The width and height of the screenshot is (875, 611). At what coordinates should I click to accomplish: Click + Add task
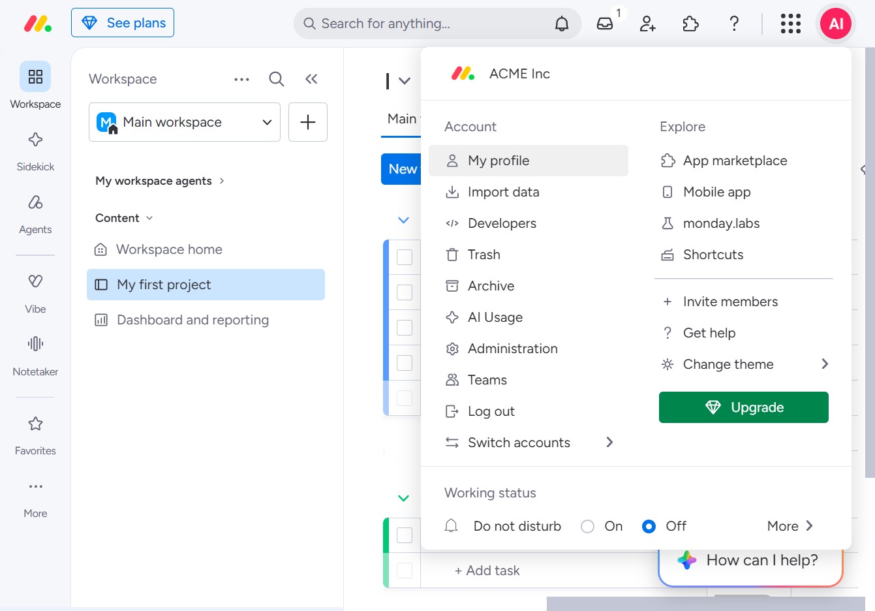(x=487, y=571)
